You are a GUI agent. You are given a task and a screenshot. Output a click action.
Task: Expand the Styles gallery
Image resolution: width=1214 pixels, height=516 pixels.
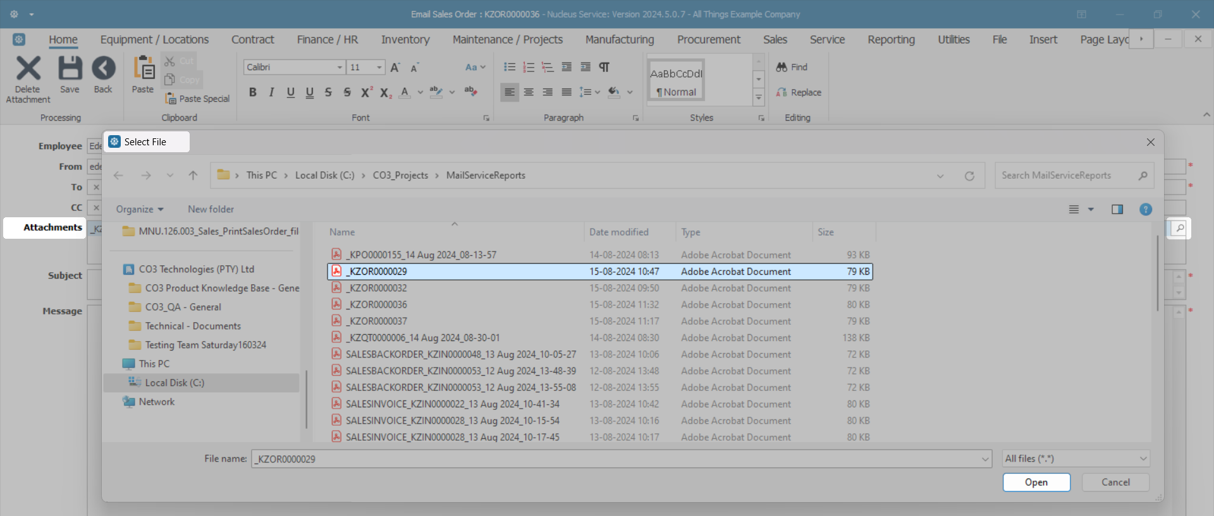pyautogui.click(x=759, y=97)
